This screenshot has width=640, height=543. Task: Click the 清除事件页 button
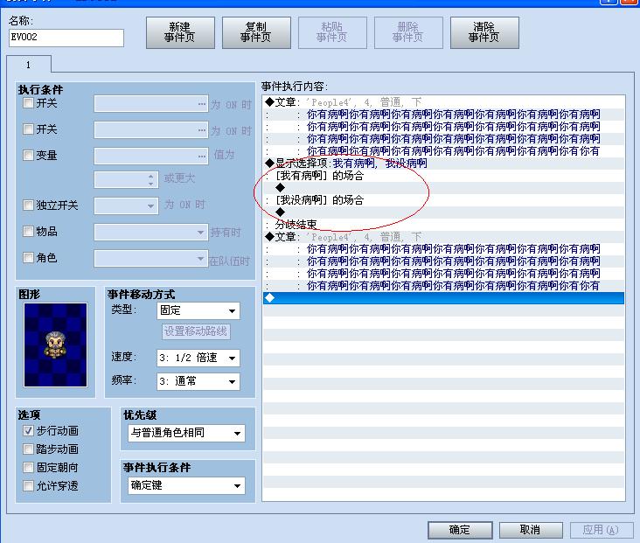pyautogui.click(x=484, y=32)
